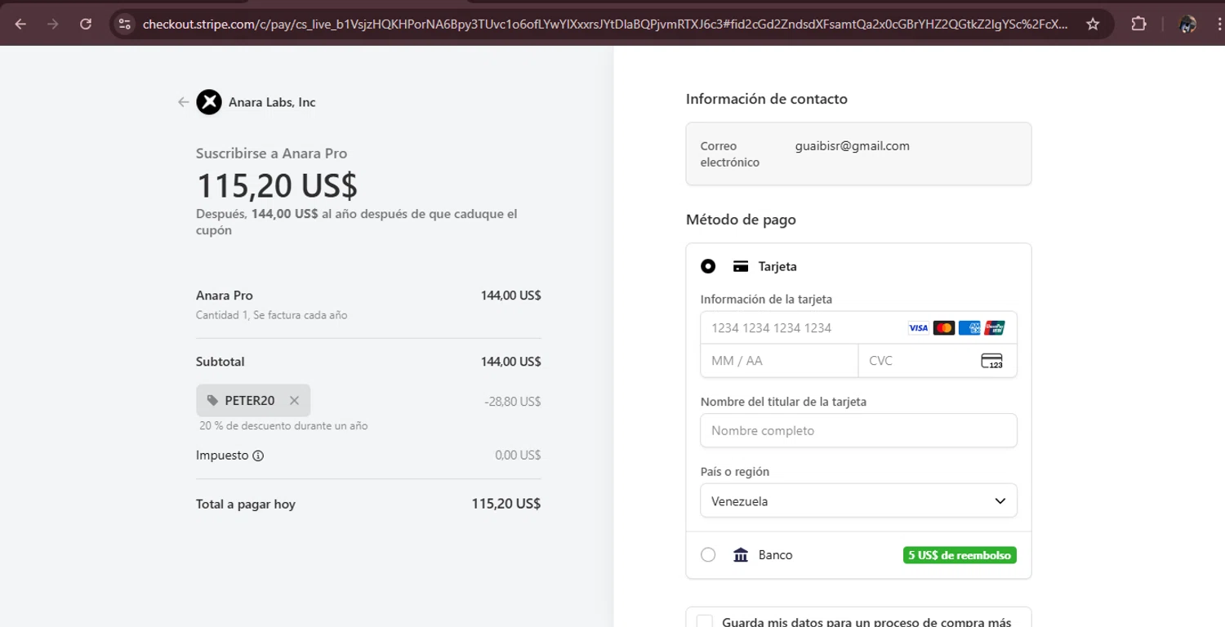Click the Impuesto 0,00 US$ value
Viewport: 1225px width, 627px height.
pyautogui.click(x=518, y=456)
